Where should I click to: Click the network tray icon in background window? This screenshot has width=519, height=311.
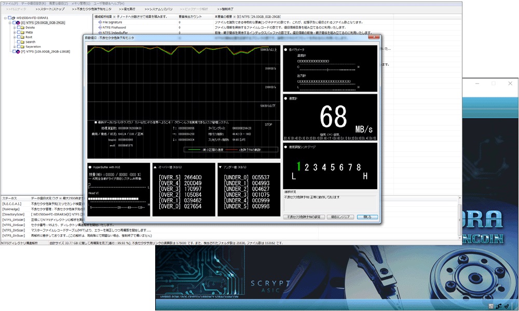point(499,306)
